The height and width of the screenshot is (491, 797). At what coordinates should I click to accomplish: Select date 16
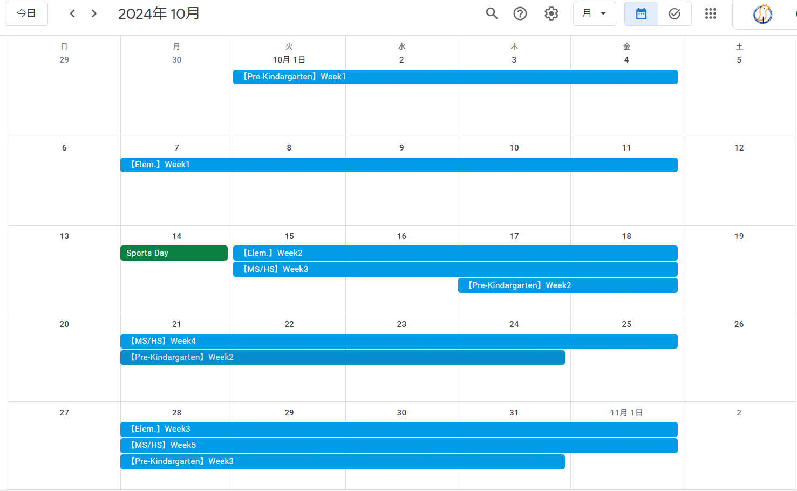[x=401, y=236]
